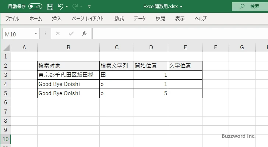
Task: Click the Save icon in title bar
Action: [x=50, y=7]
